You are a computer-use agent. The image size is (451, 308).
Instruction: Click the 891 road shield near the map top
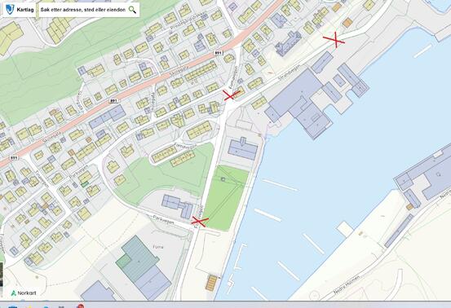(219, 53)
